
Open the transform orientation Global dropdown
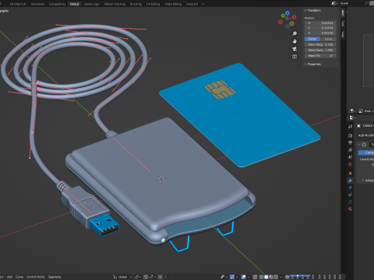[122, 277]
